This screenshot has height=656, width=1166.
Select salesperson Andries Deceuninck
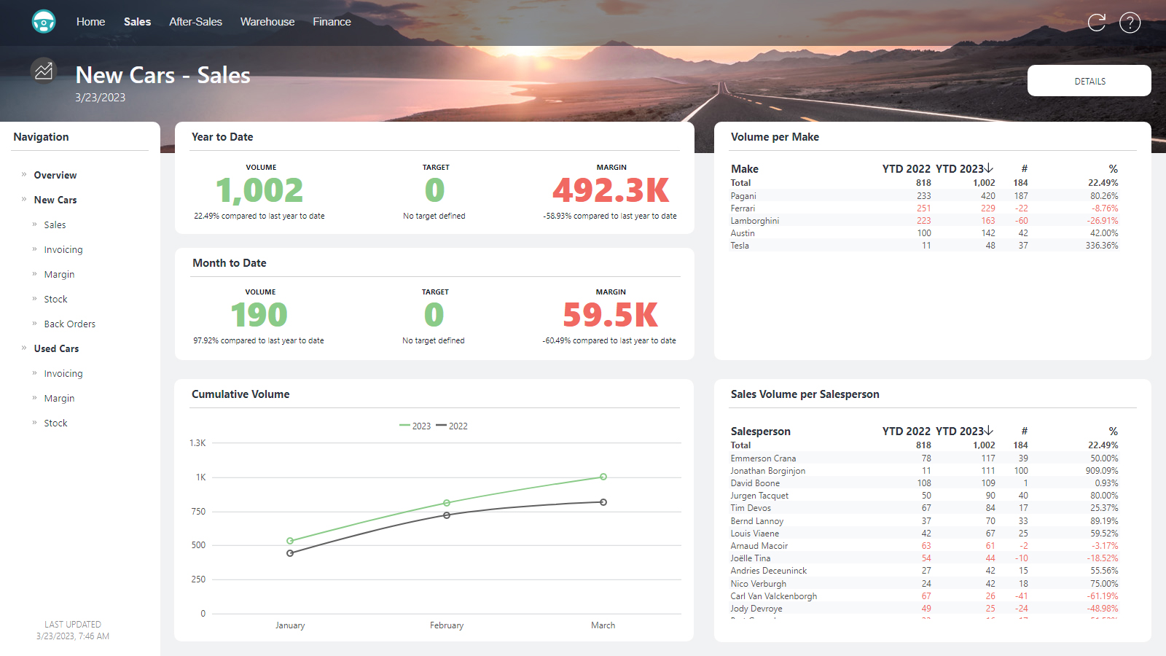(924, 570)
